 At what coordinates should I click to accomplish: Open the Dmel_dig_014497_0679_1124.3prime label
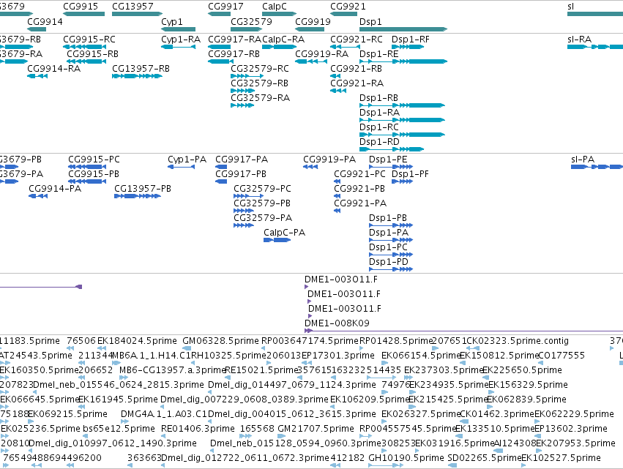[x=292, y=385]
